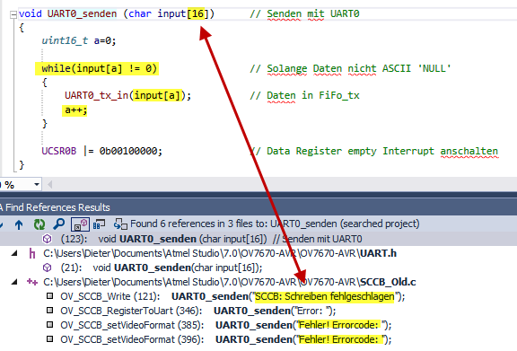Click the 'h' header file icon for UART.h

tap(32, 253)
